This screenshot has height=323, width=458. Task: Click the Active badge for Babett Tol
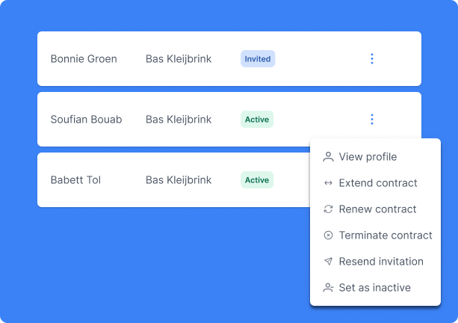coord(257,180)
